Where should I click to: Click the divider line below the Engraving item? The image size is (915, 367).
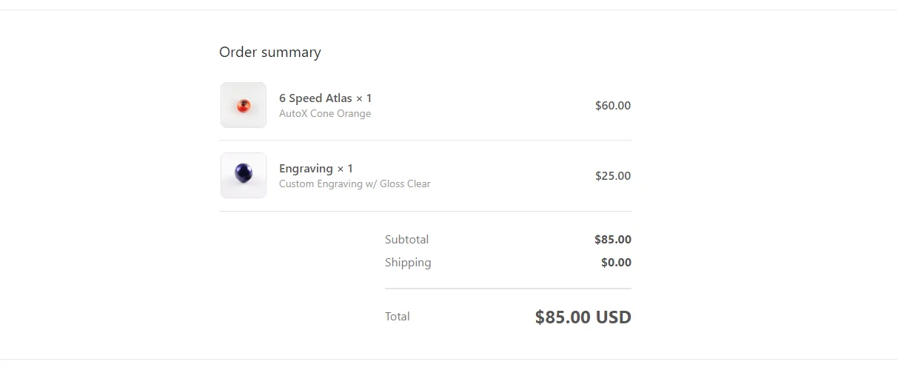pyautogui.click(x=426, y=211)
